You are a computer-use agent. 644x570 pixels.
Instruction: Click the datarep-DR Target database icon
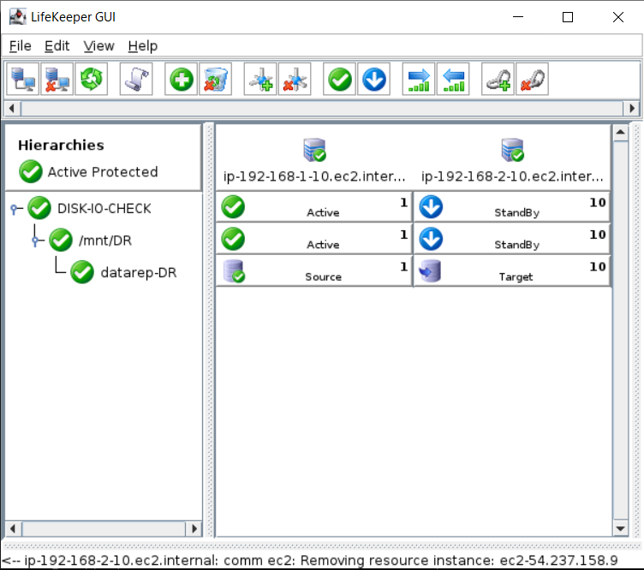(x=430, y=271)
